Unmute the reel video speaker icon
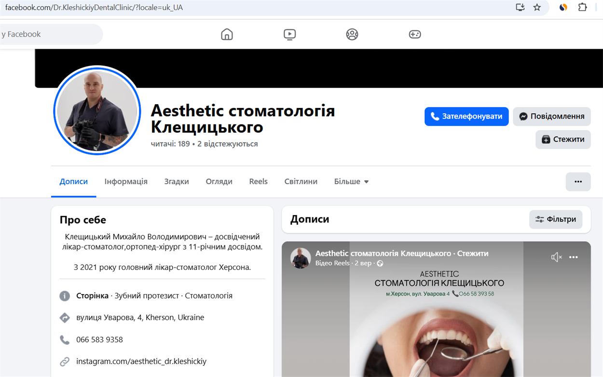Image resolution: width=603 pixels, height=377 pixels. pos(556,257)
